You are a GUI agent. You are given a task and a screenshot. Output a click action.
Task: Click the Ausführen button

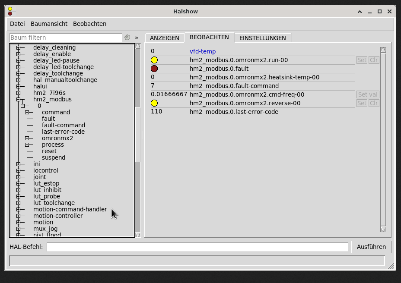tap(371, 247)
